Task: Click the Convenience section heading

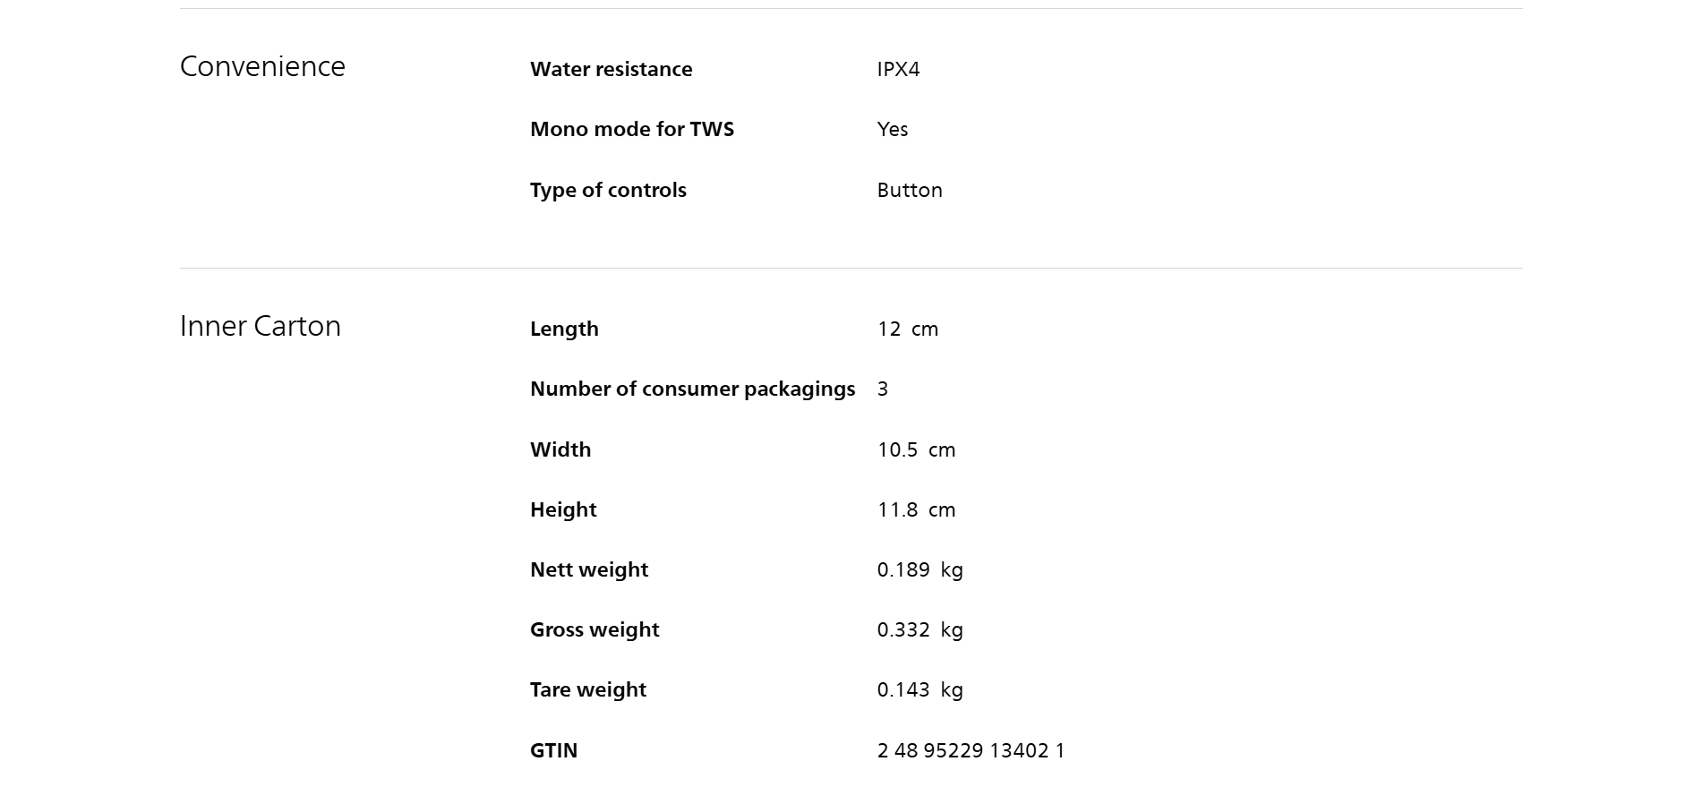Action: 262,67
